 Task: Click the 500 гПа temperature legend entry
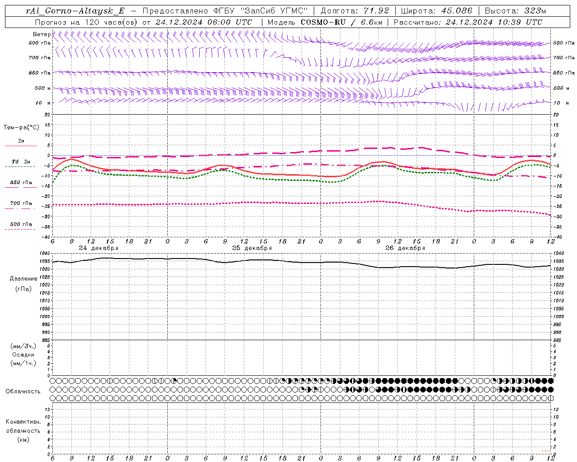tap(21, 224)
